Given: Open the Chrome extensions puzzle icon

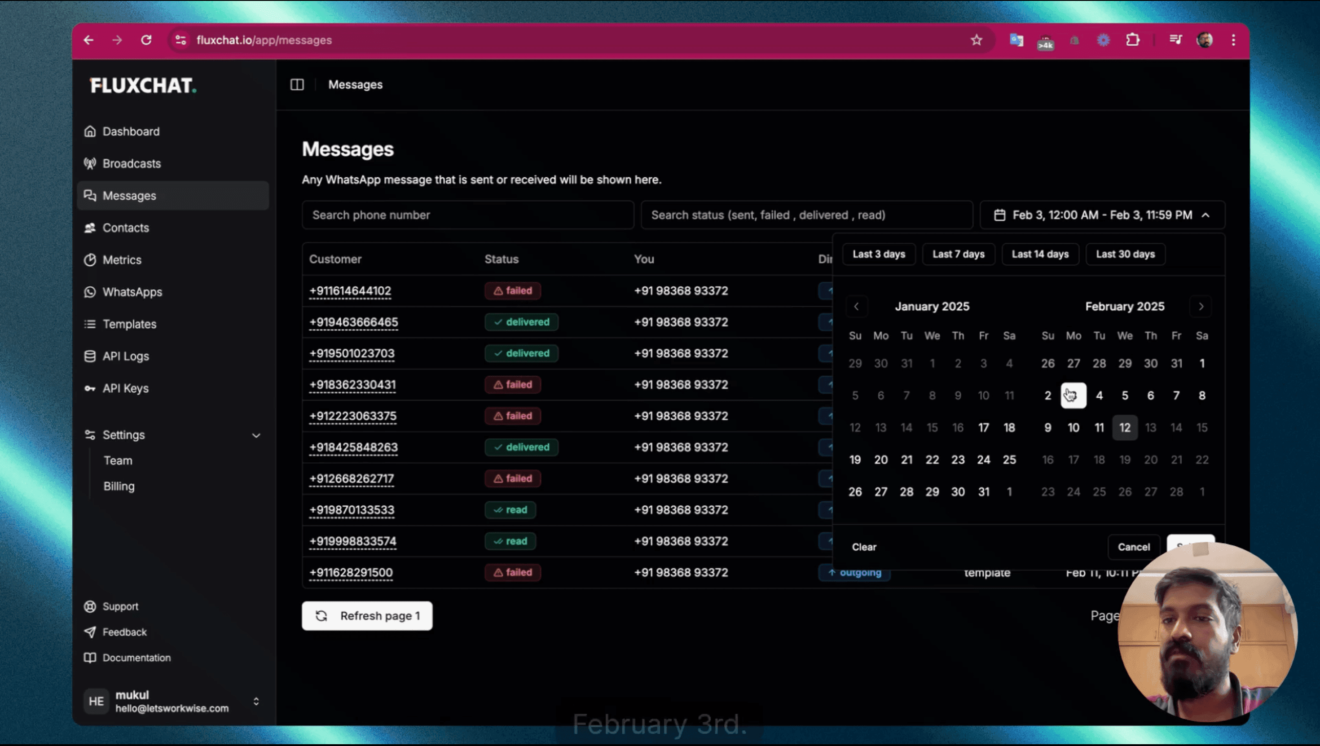Looking at the screenshot, I should (x=1132, y=40).
